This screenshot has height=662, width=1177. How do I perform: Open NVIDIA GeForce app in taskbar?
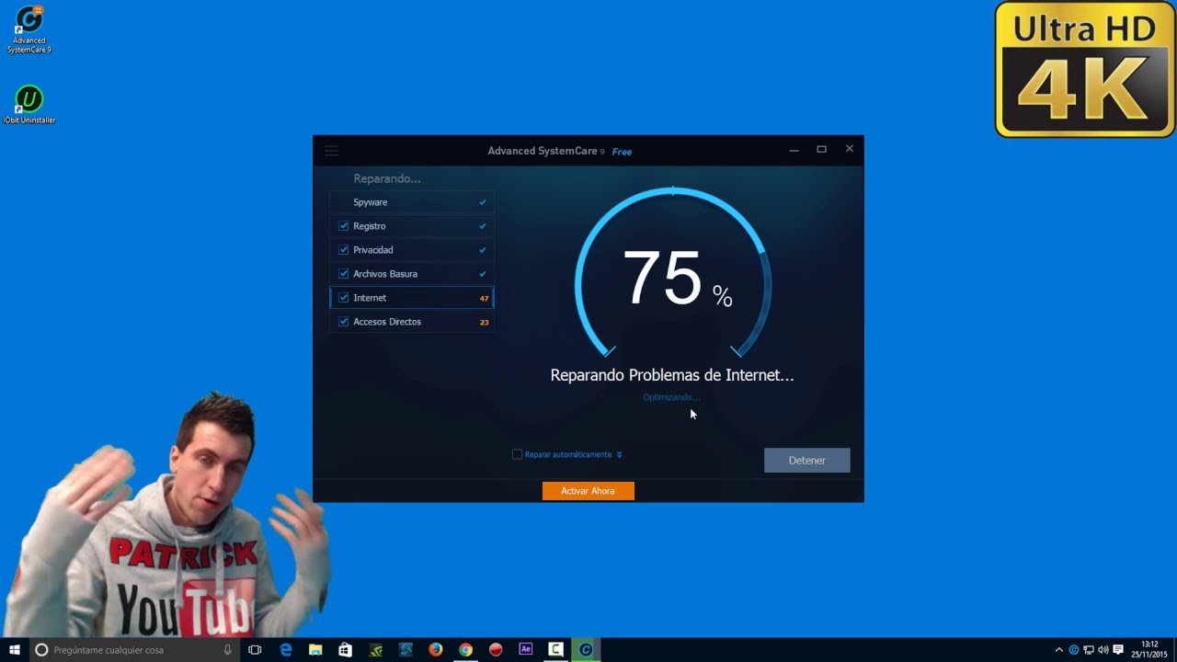click(x=375, y=650)
